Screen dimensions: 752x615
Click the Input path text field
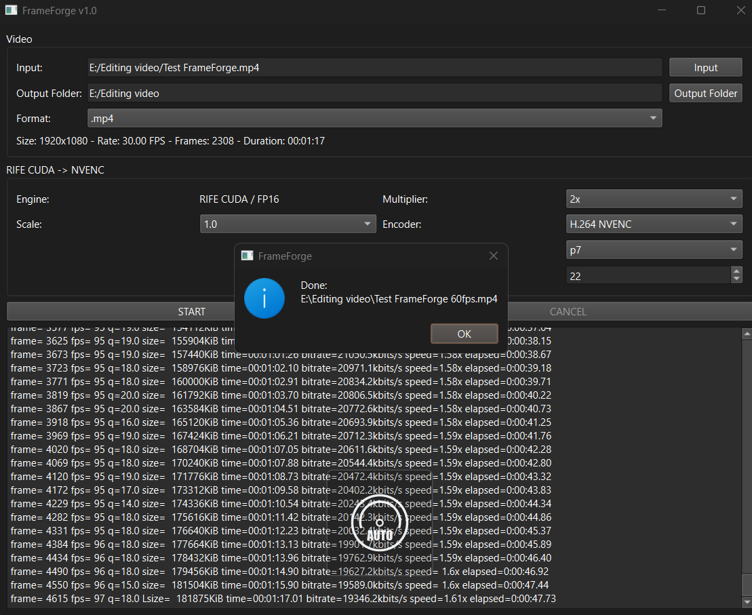pos(374,68)
